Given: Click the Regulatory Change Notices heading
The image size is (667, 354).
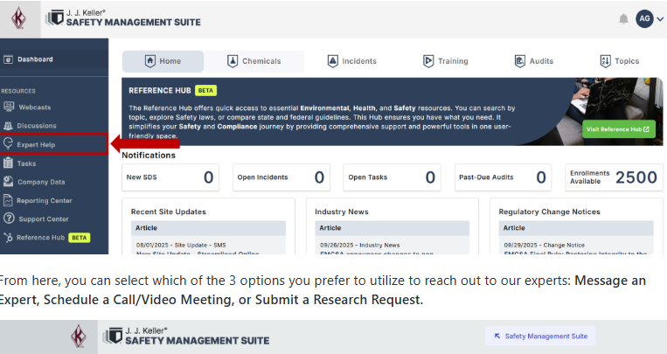Looking at the screenshot, I should 550,212.
